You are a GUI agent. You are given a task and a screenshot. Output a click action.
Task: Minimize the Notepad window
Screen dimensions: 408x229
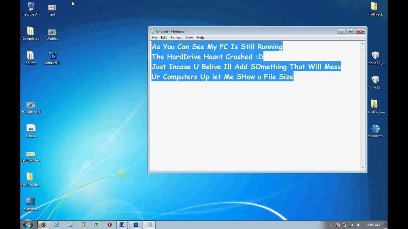pos(342,31)
